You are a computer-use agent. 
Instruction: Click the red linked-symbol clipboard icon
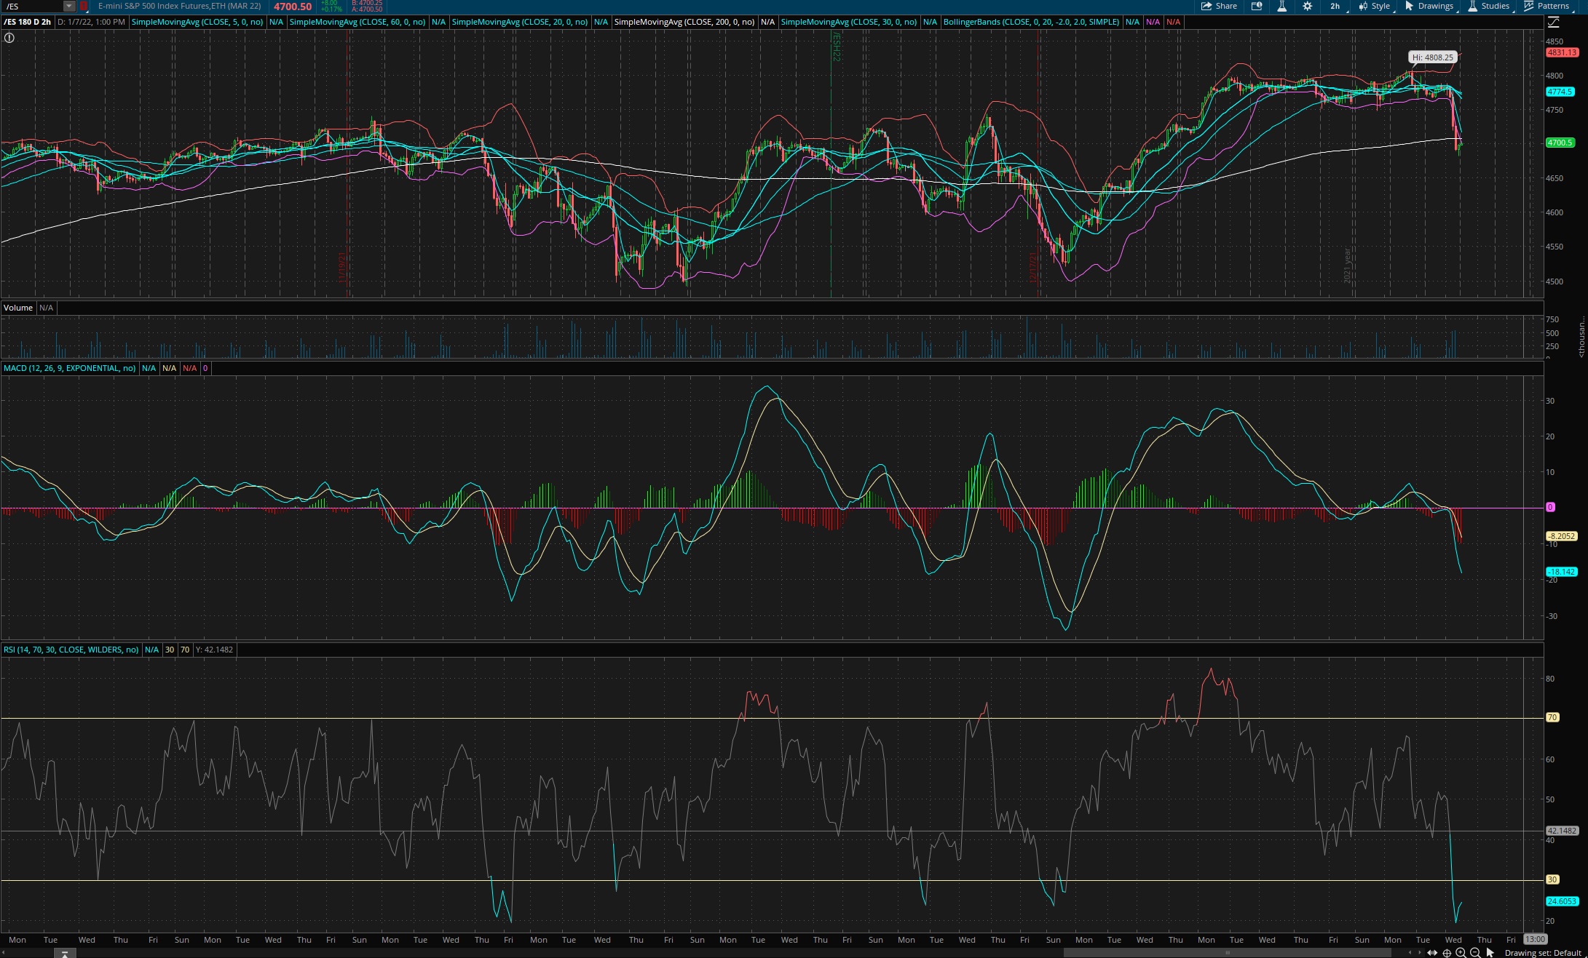pos(84,6)
